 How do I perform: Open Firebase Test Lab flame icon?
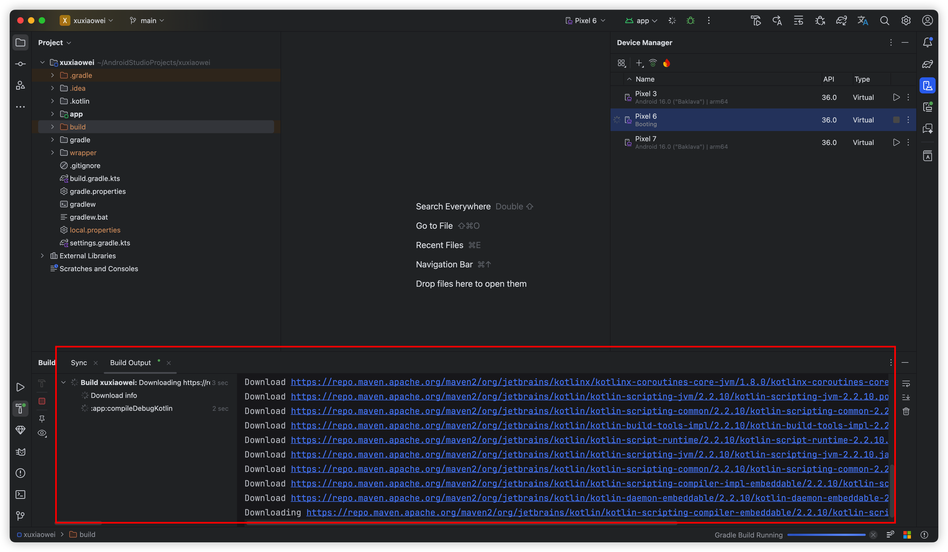[667, 63]
